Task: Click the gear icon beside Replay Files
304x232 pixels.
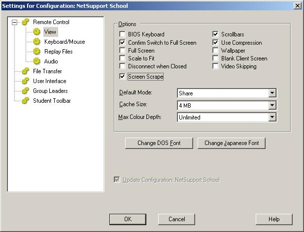Action: 36,52
